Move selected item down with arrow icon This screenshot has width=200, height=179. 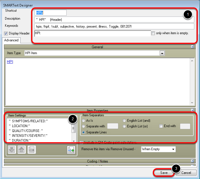[12, 150]
